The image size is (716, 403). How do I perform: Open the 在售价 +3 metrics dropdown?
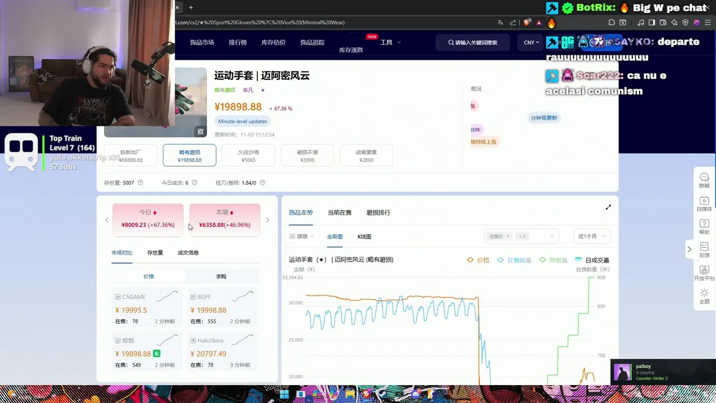[521, 236]
